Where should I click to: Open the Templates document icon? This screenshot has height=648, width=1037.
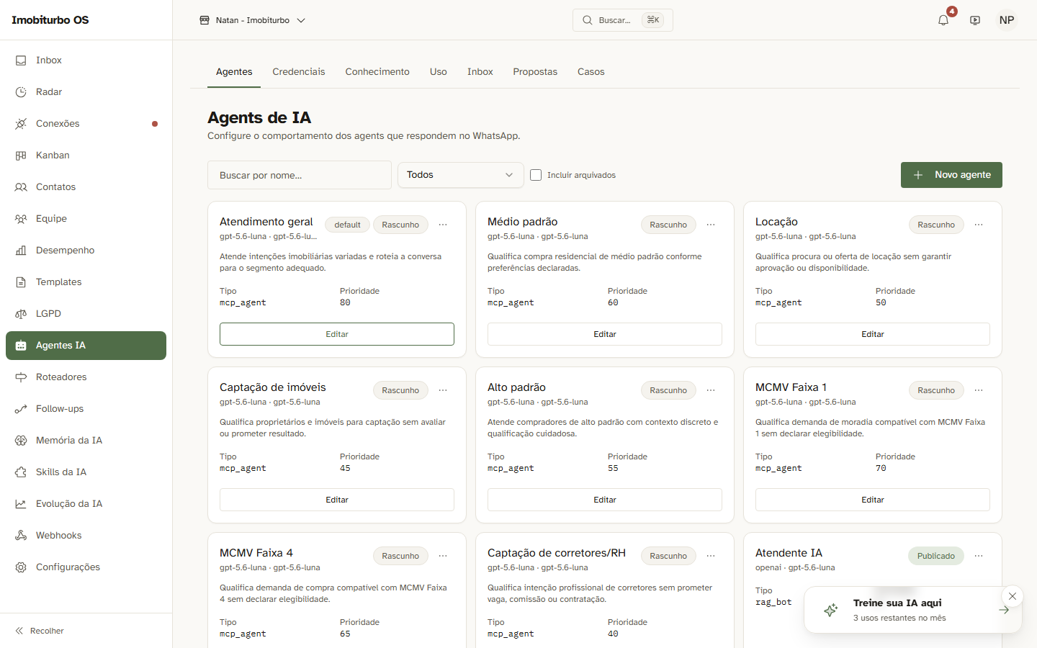[21, 282]
